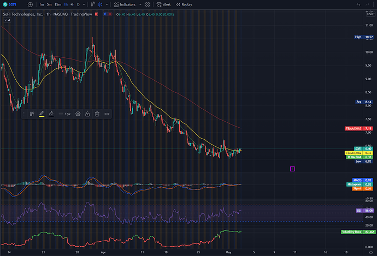The width and height of the screenshot is (377, 256).
Task: Open the USD currency dropdown
Action: coord(370,14)
